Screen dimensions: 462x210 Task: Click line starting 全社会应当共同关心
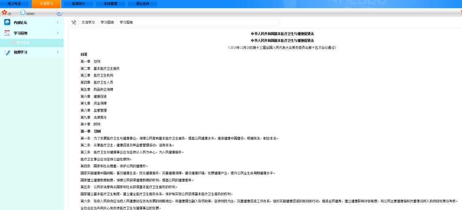point(121,208)
